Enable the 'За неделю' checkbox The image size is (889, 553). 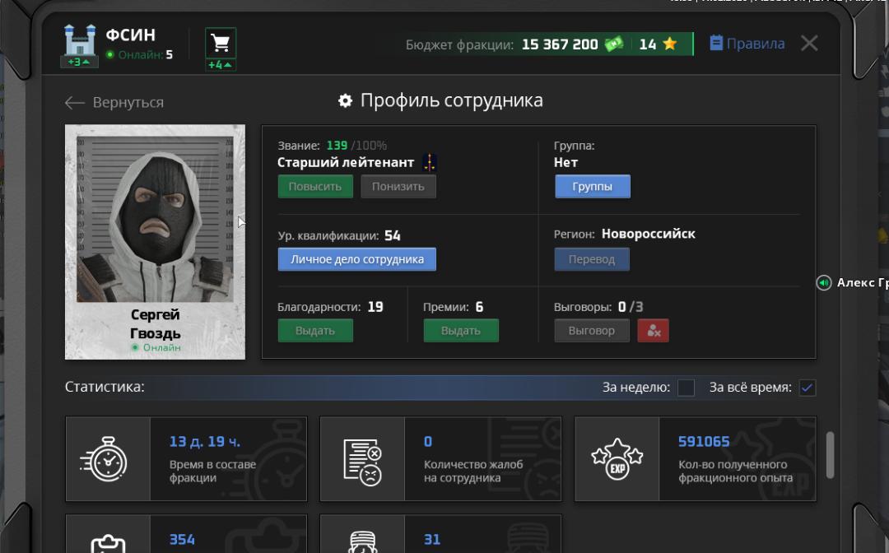(686, 388)
